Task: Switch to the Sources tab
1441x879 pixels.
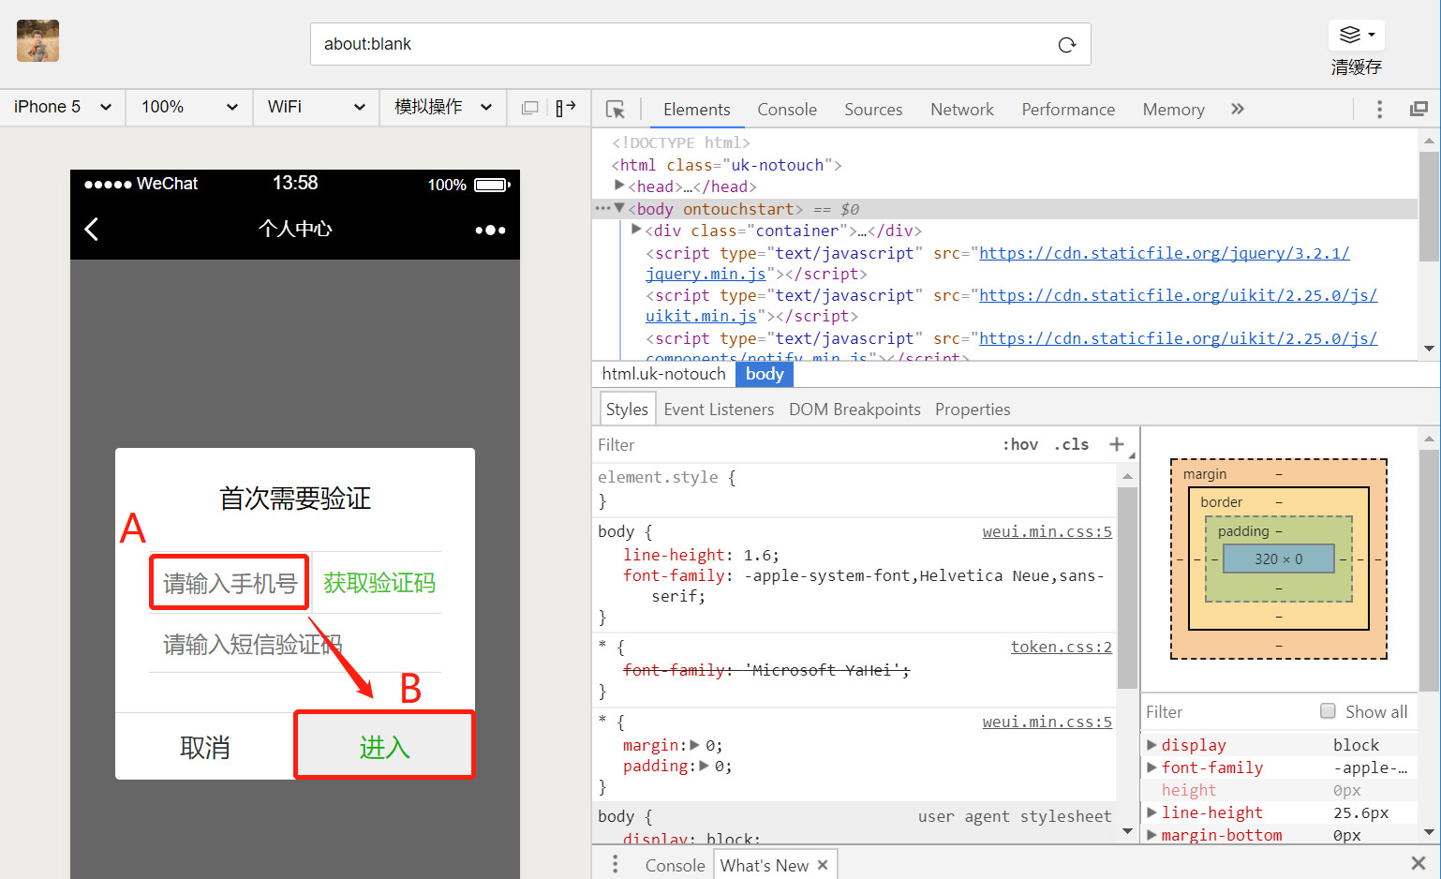Action: pos(873,110)
